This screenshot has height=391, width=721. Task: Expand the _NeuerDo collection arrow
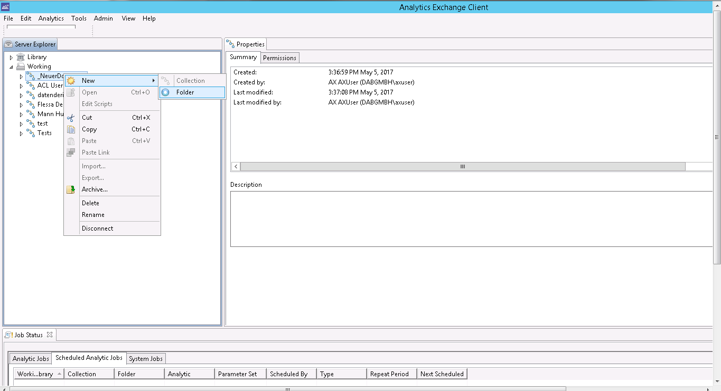click(x=22, y=77)
